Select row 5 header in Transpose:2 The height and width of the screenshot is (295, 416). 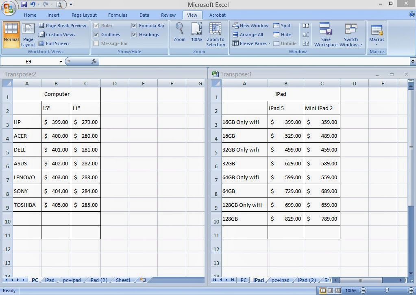pyautogui.click(x=7, y=150)
